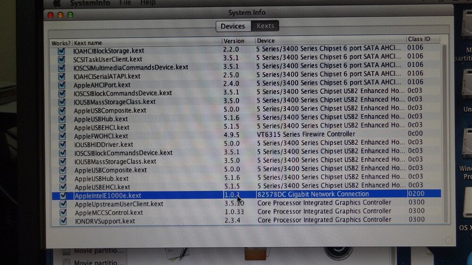Open the Apple menu
Screen dimensions: 472x265
coord(56,3)
